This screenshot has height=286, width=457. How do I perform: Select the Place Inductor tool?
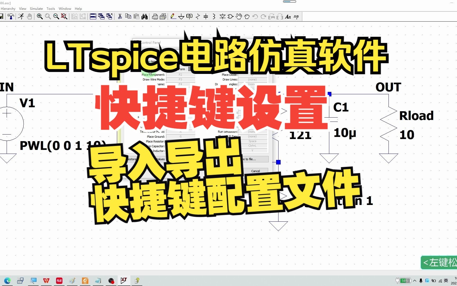click(214, 17)
